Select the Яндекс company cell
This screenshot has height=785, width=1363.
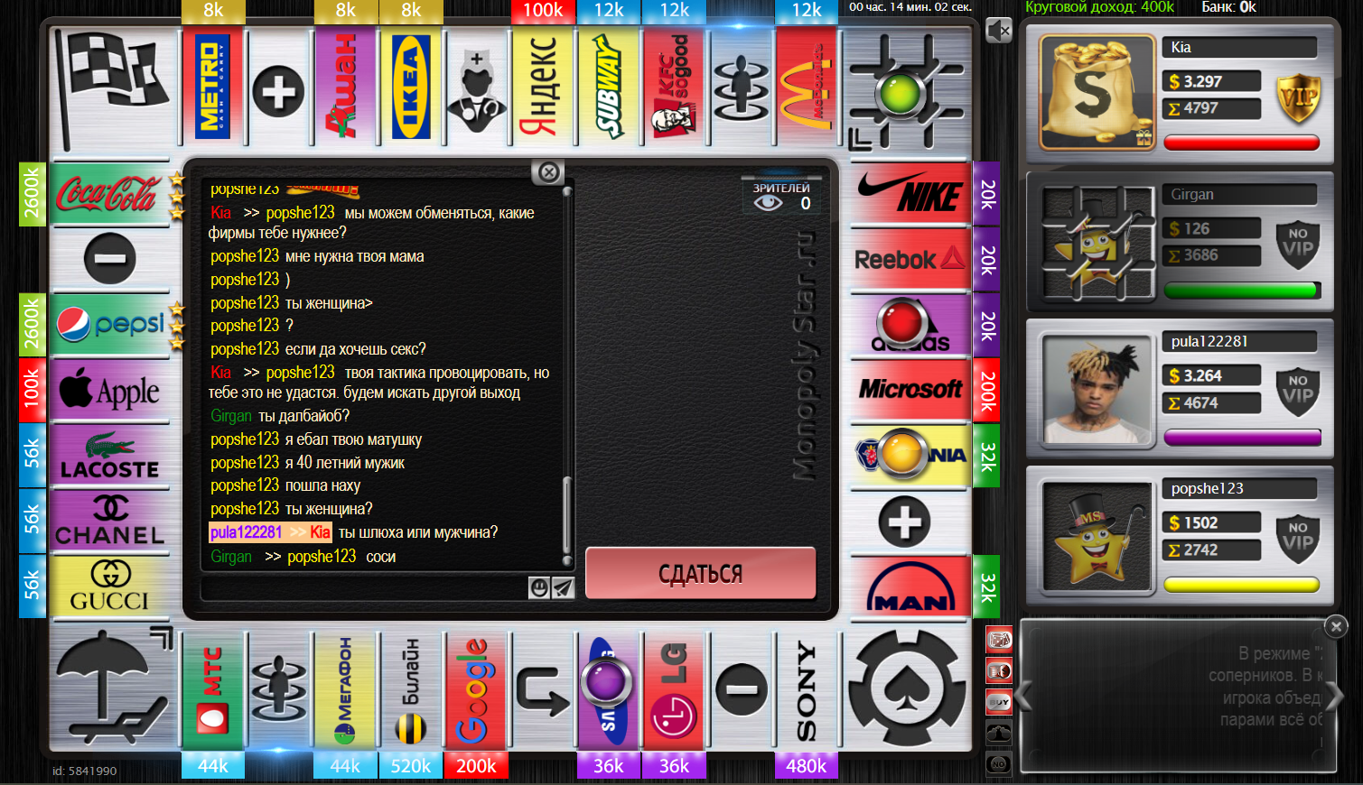(542, 87)
